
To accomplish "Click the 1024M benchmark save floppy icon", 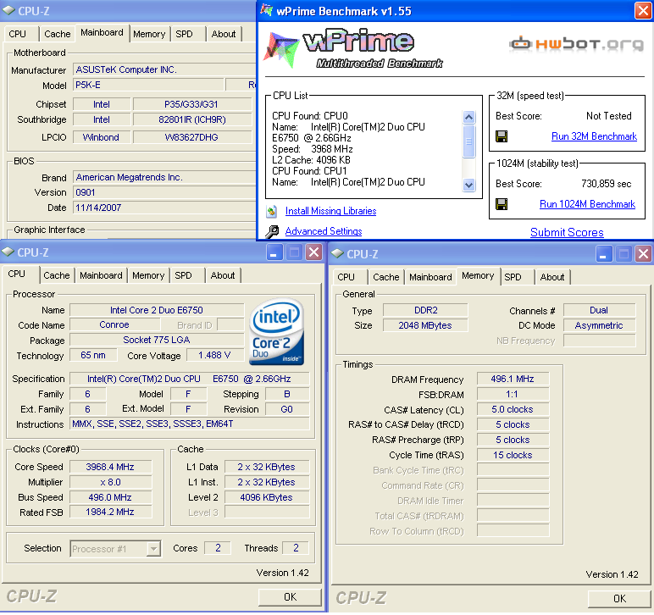I will click(502, 204).
